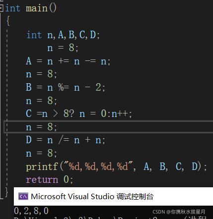Click the console app icon beside Microsoft Visual Studio

coord(23,196)
